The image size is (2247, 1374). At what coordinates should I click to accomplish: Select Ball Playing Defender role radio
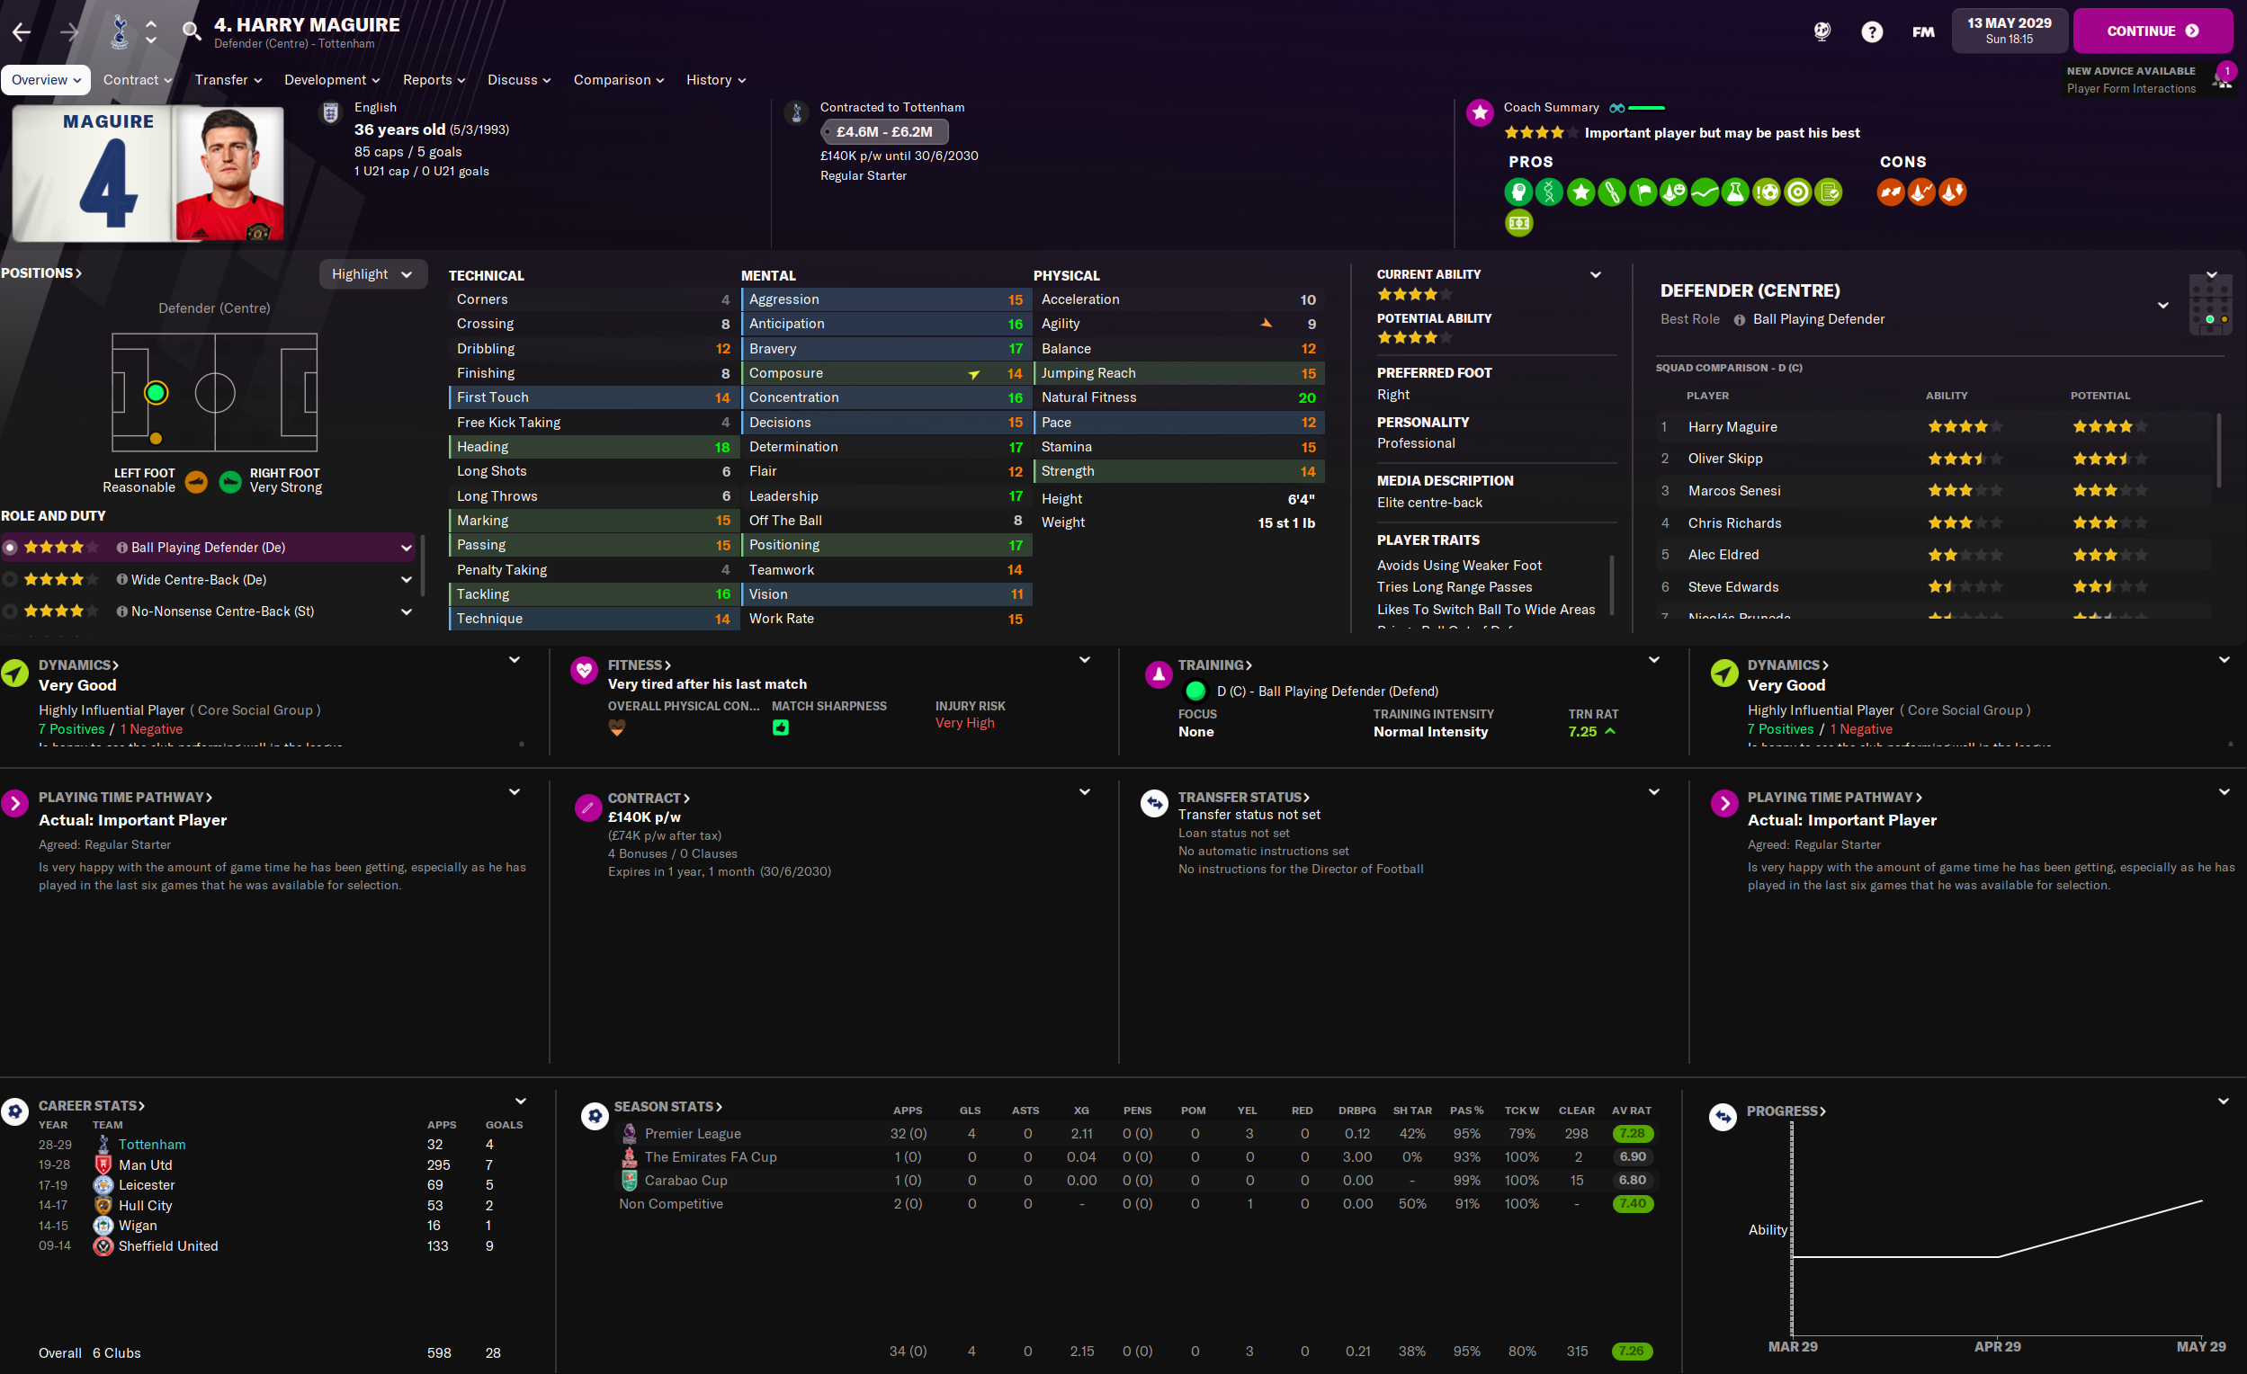pyautogui.click(x=10, y=547)
